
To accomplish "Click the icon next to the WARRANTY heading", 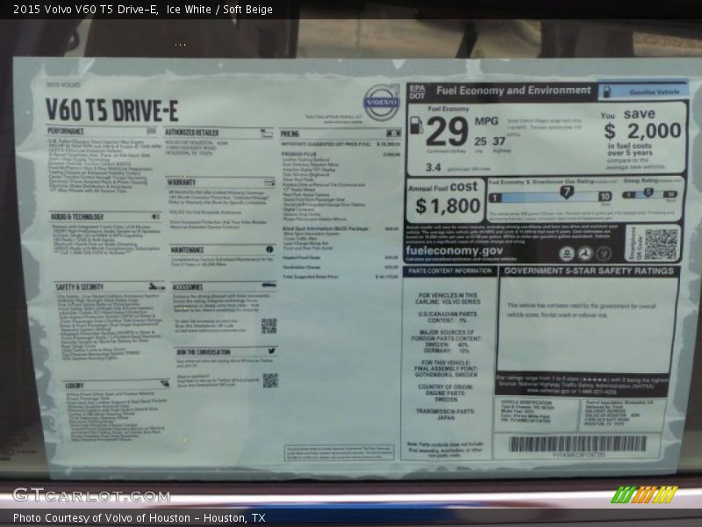I will click(x=269, y=182).
